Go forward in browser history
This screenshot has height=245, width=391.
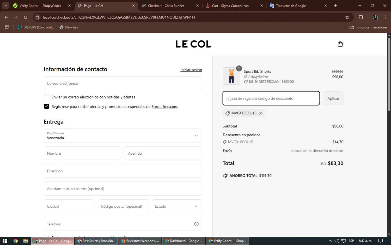16,17
